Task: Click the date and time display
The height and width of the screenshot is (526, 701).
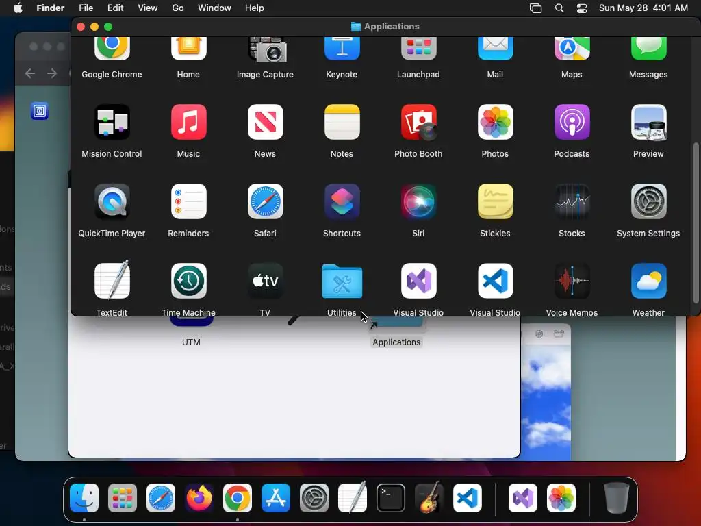Action: pyautogui.click(x=643, y=8)
